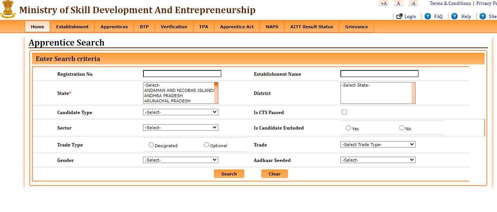Reset font size with the plain A
This screenshot has height=212, width=497.
pos(398,3)
